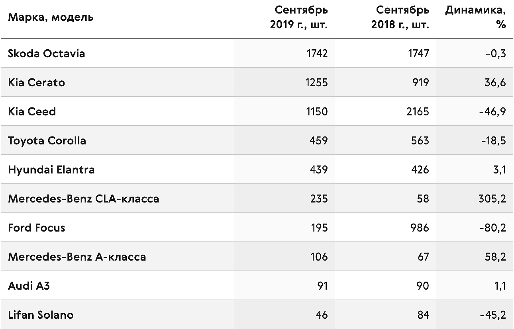Select Mercedes-Benz CLA-класса row label
The image size is (514, 329).
tap(84, 199)
